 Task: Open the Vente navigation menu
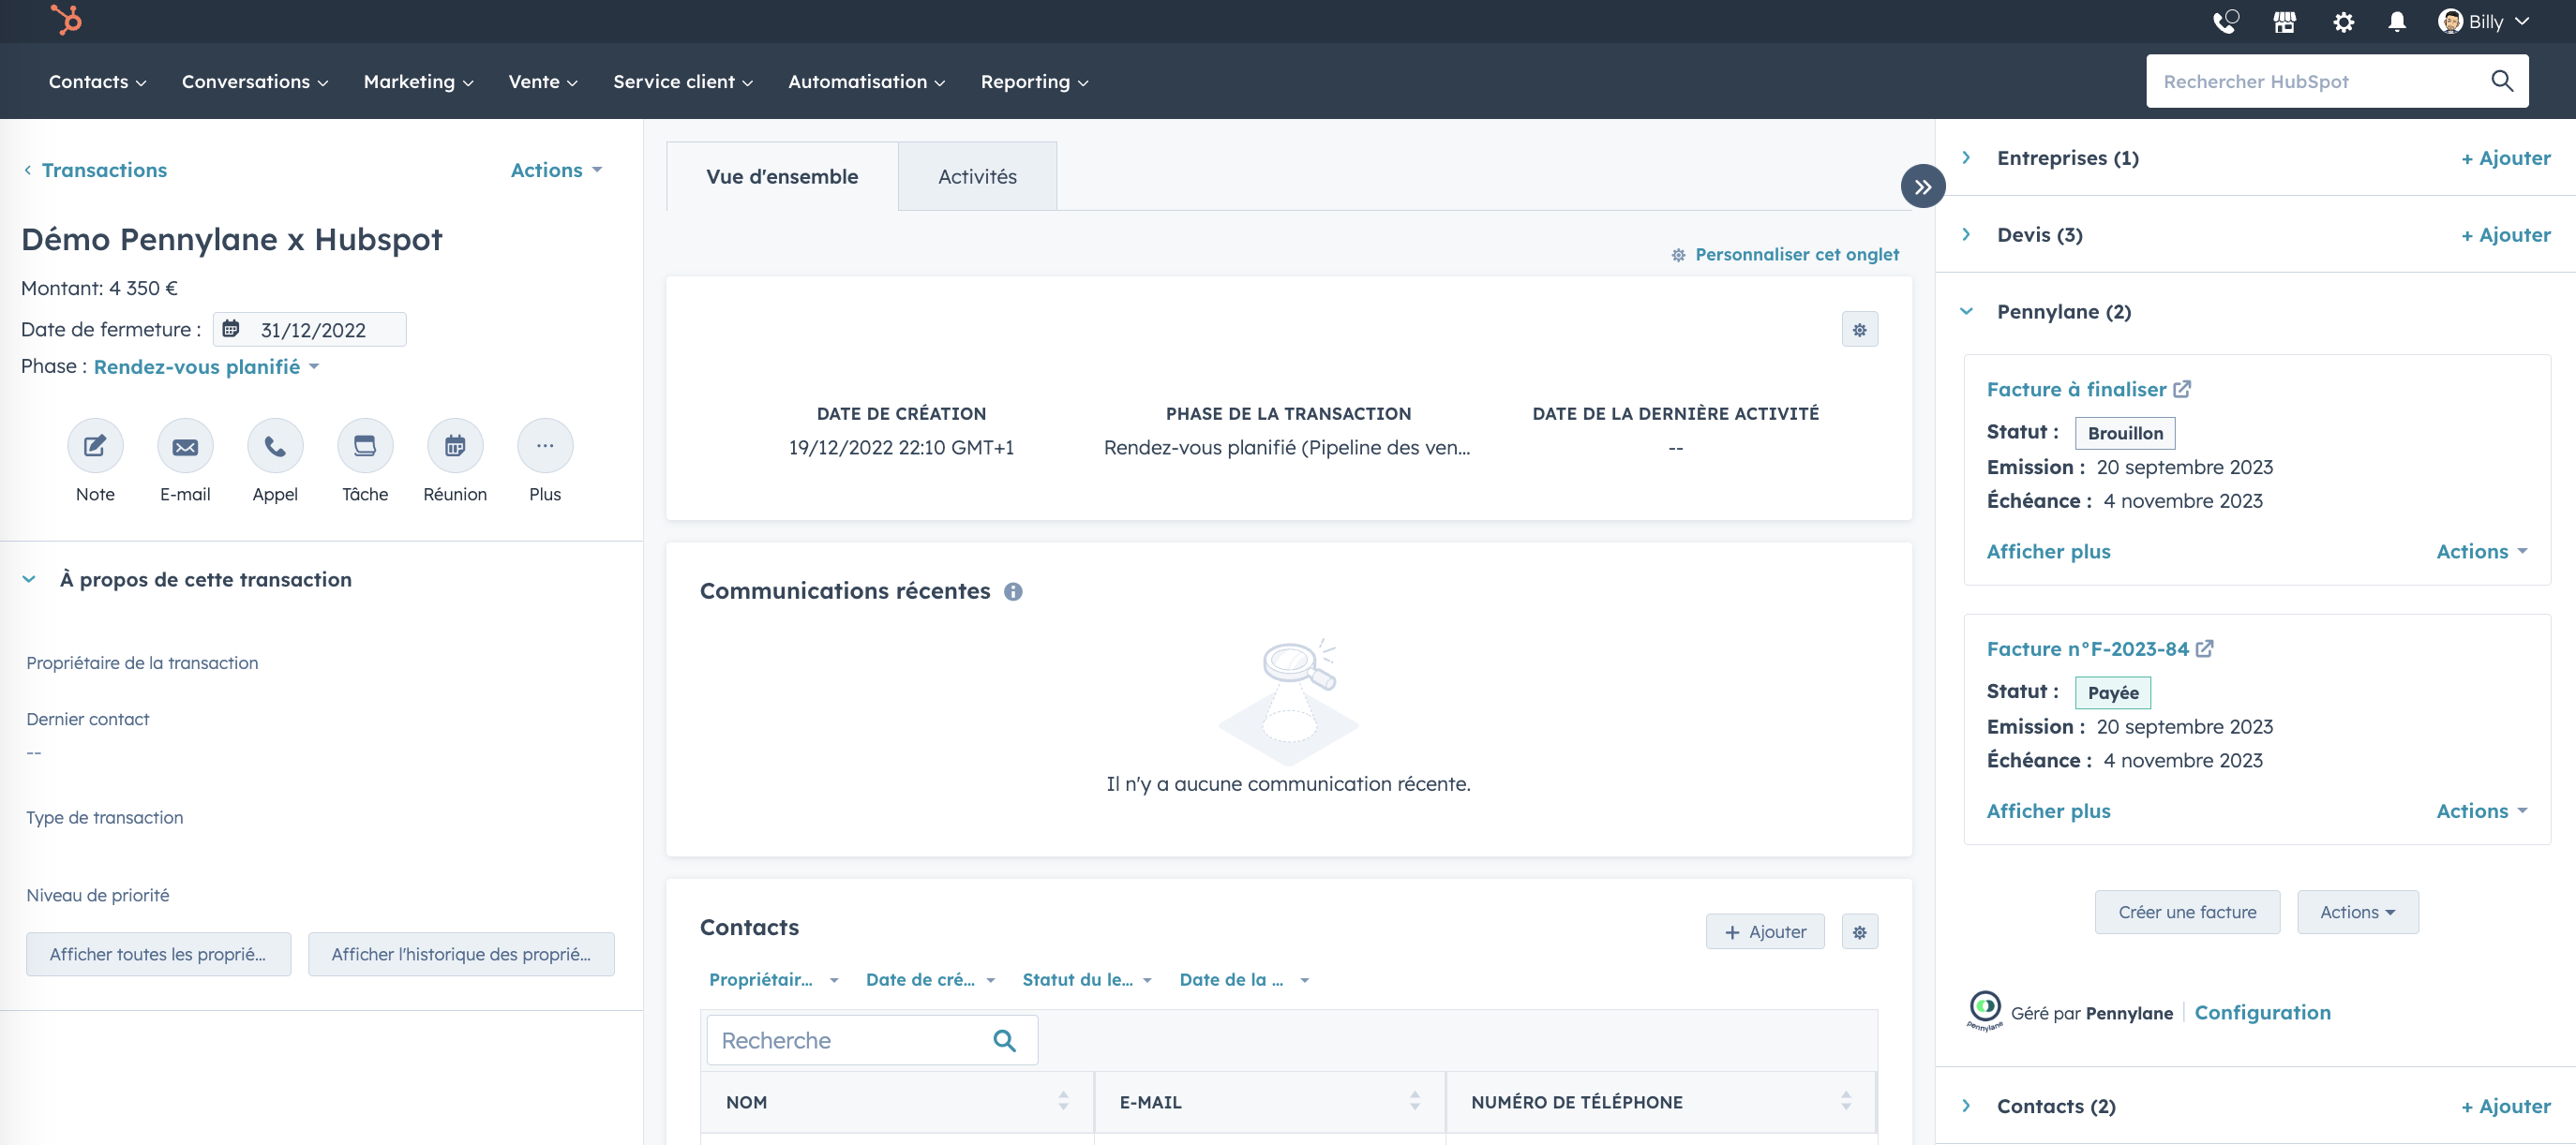(543, 82)
